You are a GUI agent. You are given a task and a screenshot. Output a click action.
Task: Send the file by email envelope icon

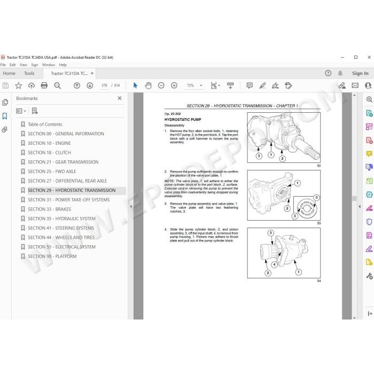click(x=355, y=85)
